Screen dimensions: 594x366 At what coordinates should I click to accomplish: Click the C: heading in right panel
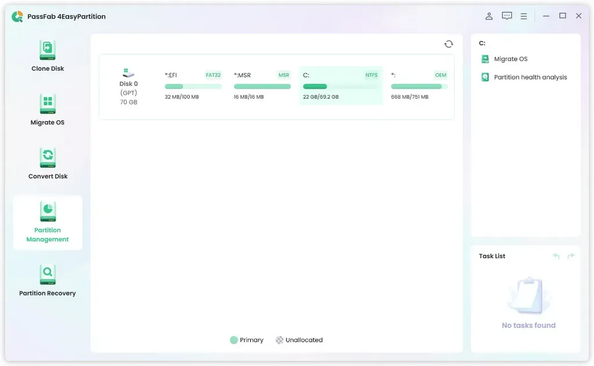point(482,43)
